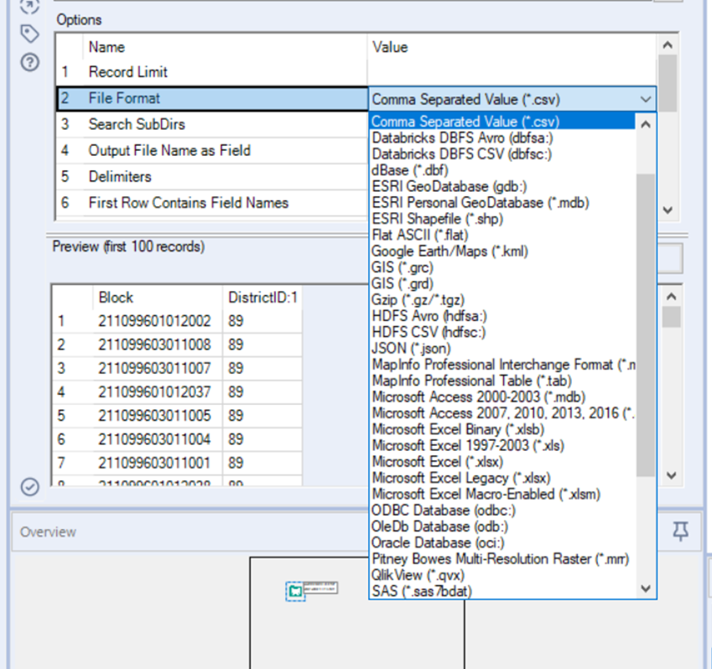Click the format list scrollbar down arrow
Screen dimensions: 712x669
click(645, 589)
